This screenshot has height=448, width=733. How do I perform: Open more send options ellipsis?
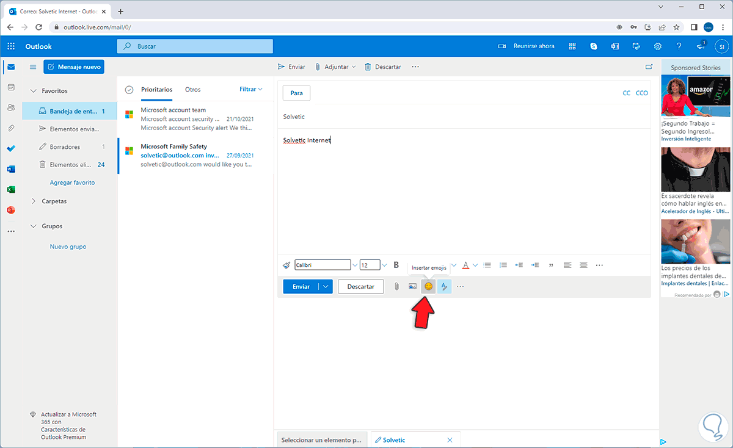(x=461, y=286)
